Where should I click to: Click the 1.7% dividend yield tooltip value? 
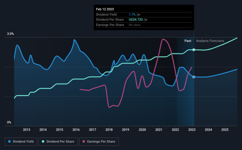[x=132, y=14]
